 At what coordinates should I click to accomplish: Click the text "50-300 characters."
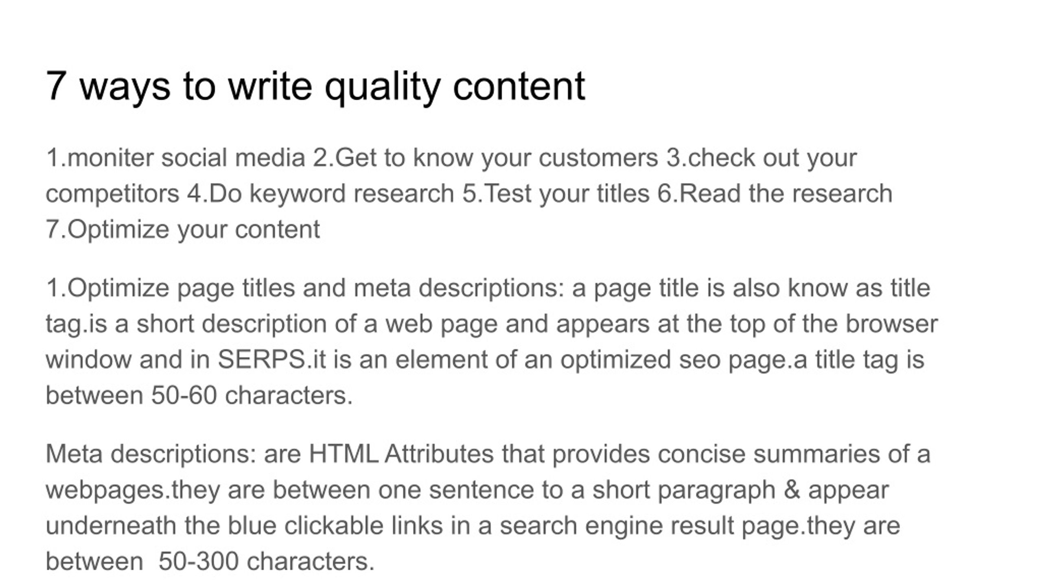coord(266,561)
